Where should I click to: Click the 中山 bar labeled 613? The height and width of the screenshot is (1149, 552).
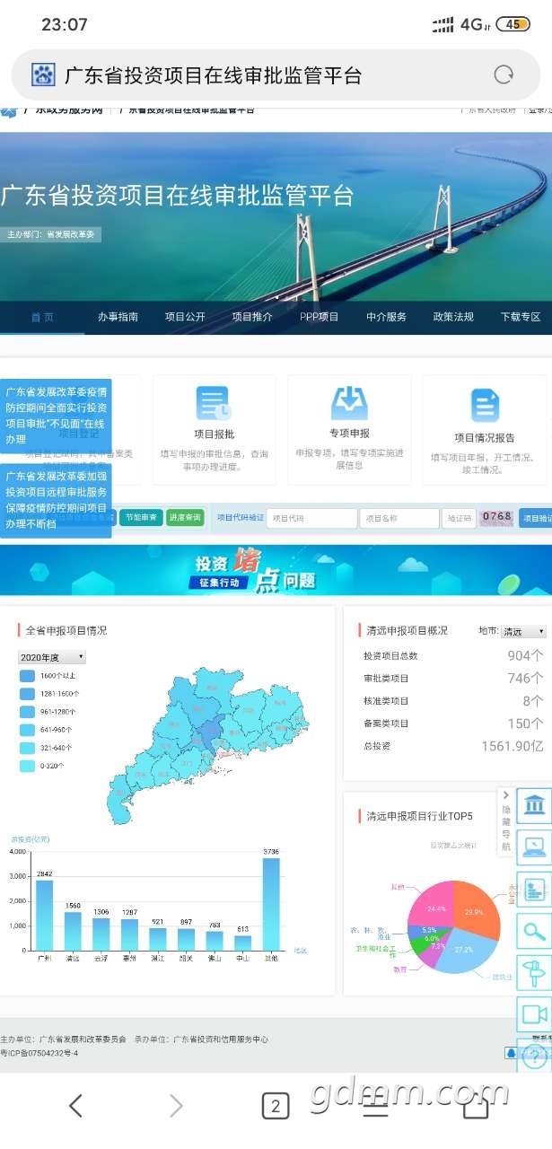click(242, 943)
